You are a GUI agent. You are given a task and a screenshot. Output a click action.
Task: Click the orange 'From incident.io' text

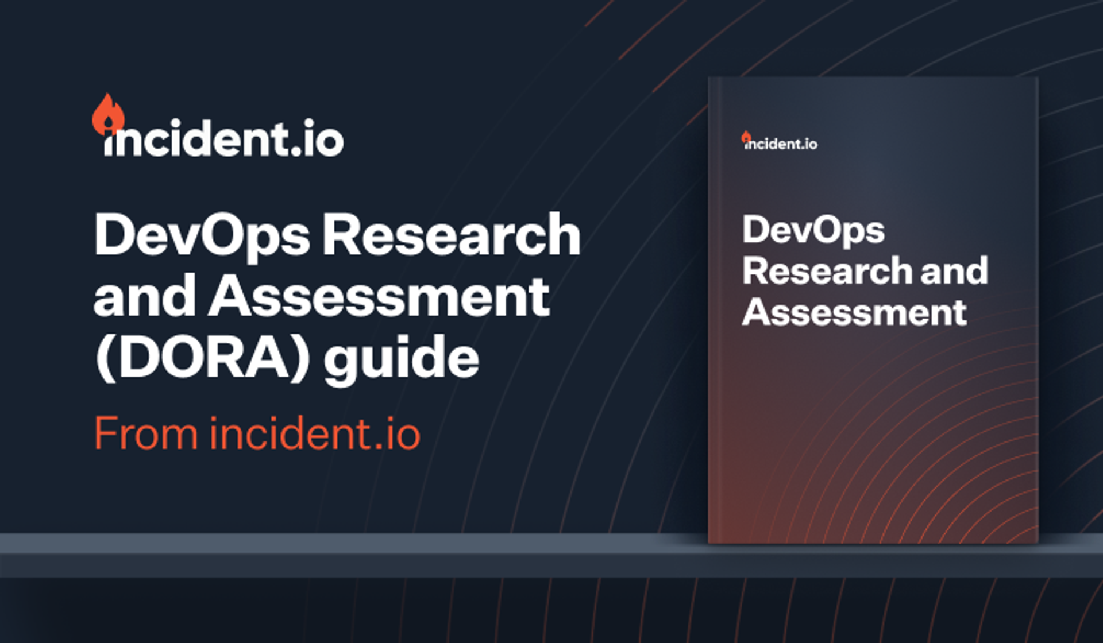257,433
